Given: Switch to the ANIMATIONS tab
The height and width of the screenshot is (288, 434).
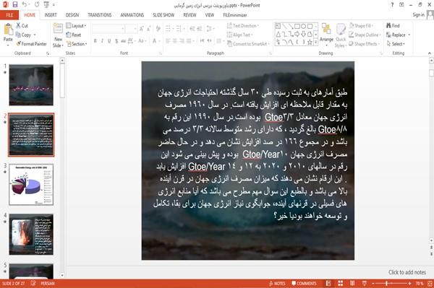Looking at the screenshot, I should point(132,15).
